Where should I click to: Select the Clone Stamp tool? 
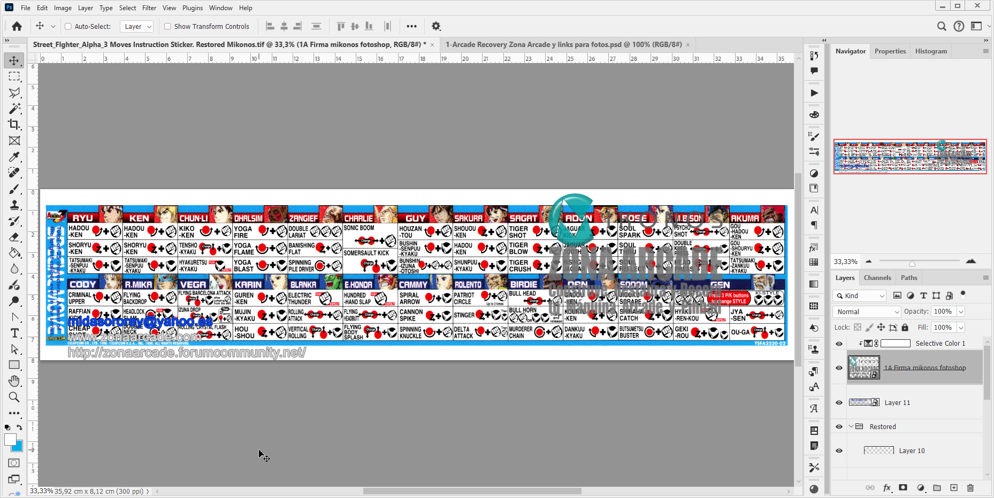14,205
